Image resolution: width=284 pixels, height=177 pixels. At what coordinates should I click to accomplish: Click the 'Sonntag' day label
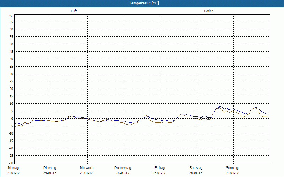click(x=232, y=168)
